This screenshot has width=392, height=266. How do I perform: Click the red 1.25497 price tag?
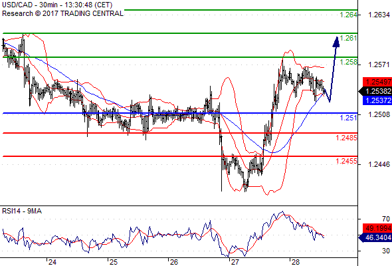click(377, 82)
